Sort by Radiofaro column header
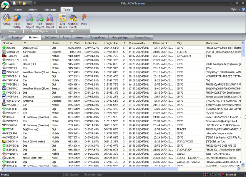 click(223, 43)
